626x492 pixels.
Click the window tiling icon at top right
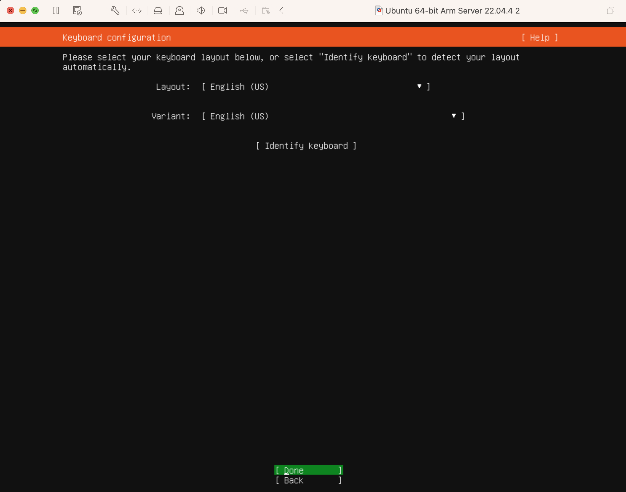click(x=610, y=11)
